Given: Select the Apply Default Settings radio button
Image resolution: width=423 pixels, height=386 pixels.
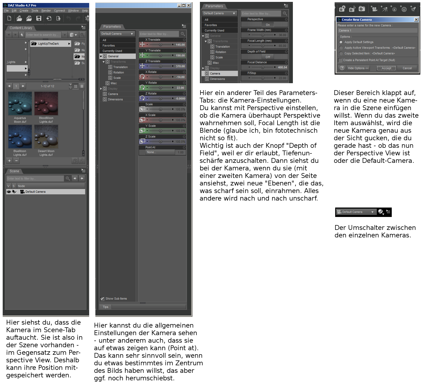Looking at the screenshot, I should 341,42.
